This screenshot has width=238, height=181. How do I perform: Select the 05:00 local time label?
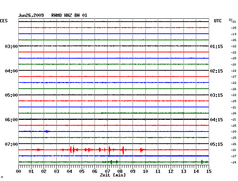pyautogui.click(x=11, y=95)
